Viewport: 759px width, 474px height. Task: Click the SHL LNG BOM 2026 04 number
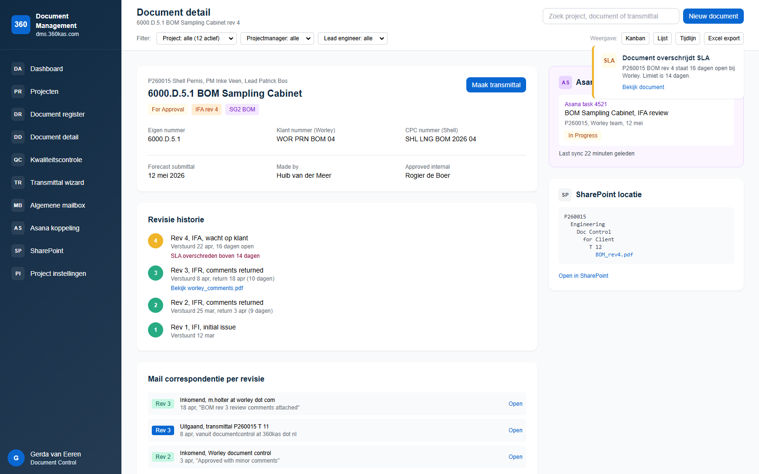[441, 139]
